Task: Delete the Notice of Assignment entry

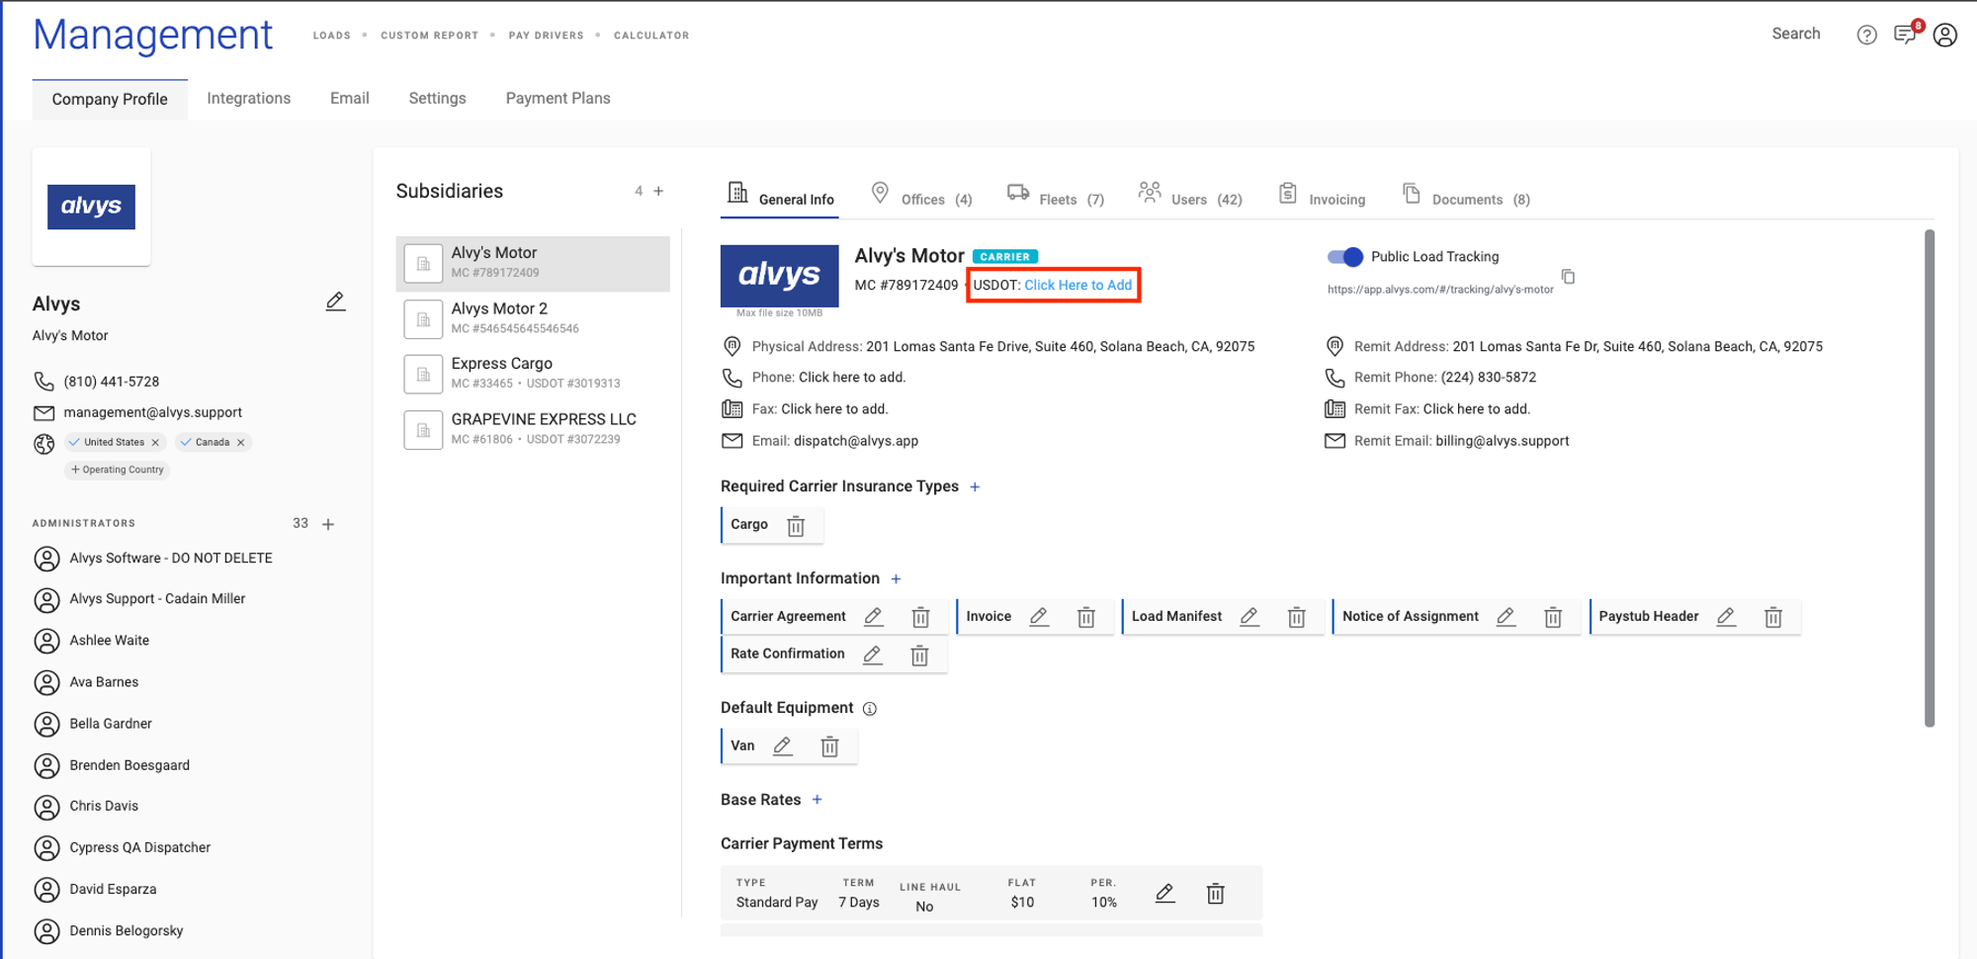Action: tap(1553, 617)
